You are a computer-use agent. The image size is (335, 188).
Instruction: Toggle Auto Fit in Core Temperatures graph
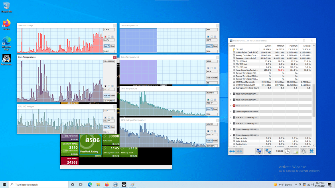tap(106, 95)
